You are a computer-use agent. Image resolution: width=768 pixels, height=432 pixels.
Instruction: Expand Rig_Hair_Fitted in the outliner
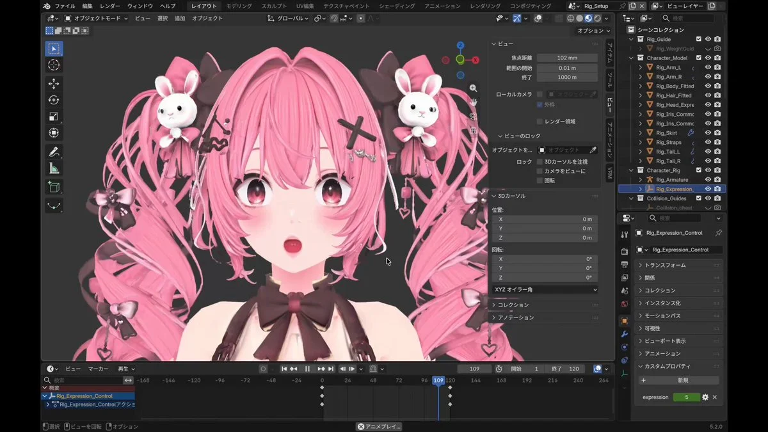(x=641, y=95)
